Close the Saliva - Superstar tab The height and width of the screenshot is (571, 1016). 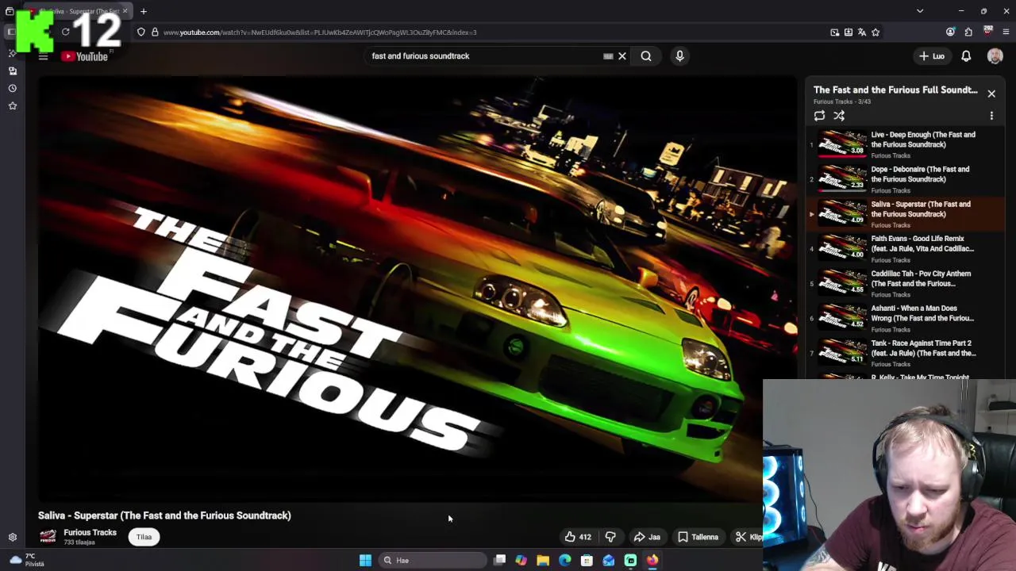[125, 11]
